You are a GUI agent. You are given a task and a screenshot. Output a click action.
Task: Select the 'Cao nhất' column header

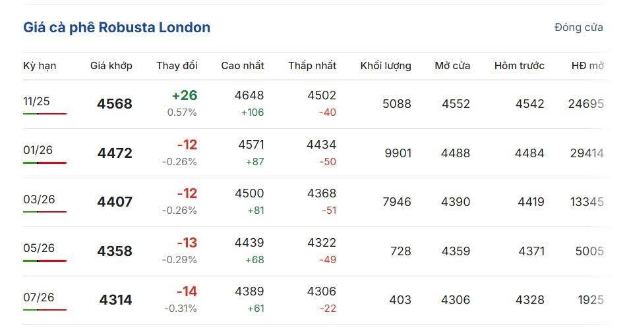(x=243, y=66)
